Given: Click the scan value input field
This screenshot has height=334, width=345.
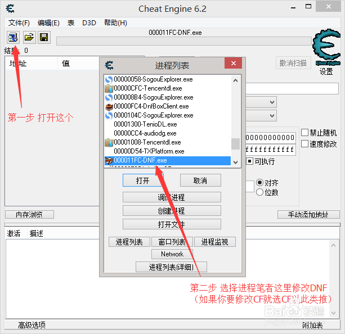Looking at the screenshot, I should [292, 89].
